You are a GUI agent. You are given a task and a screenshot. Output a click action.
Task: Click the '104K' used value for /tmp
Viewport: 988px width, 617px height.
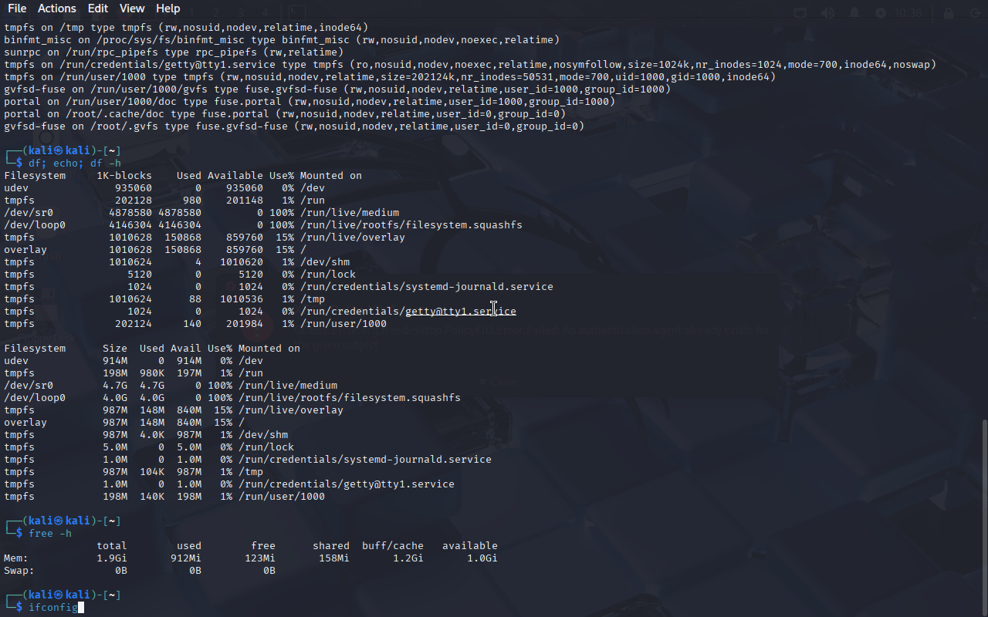tap(152, 472)
